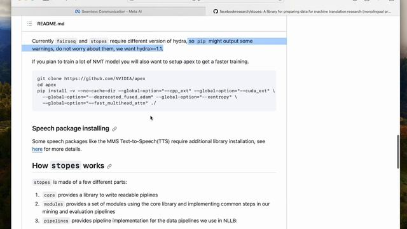Click the 'Speech package installing' heading
The width and height of the screenshot is (407, 229).
pyautogui.click(x=71, y=128)
